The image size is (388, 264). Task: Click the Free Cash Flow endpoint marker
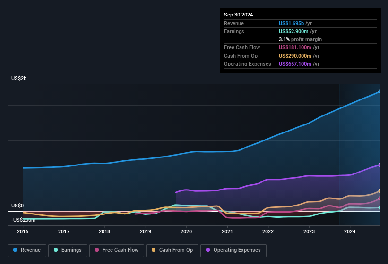(x=380, y=198)
